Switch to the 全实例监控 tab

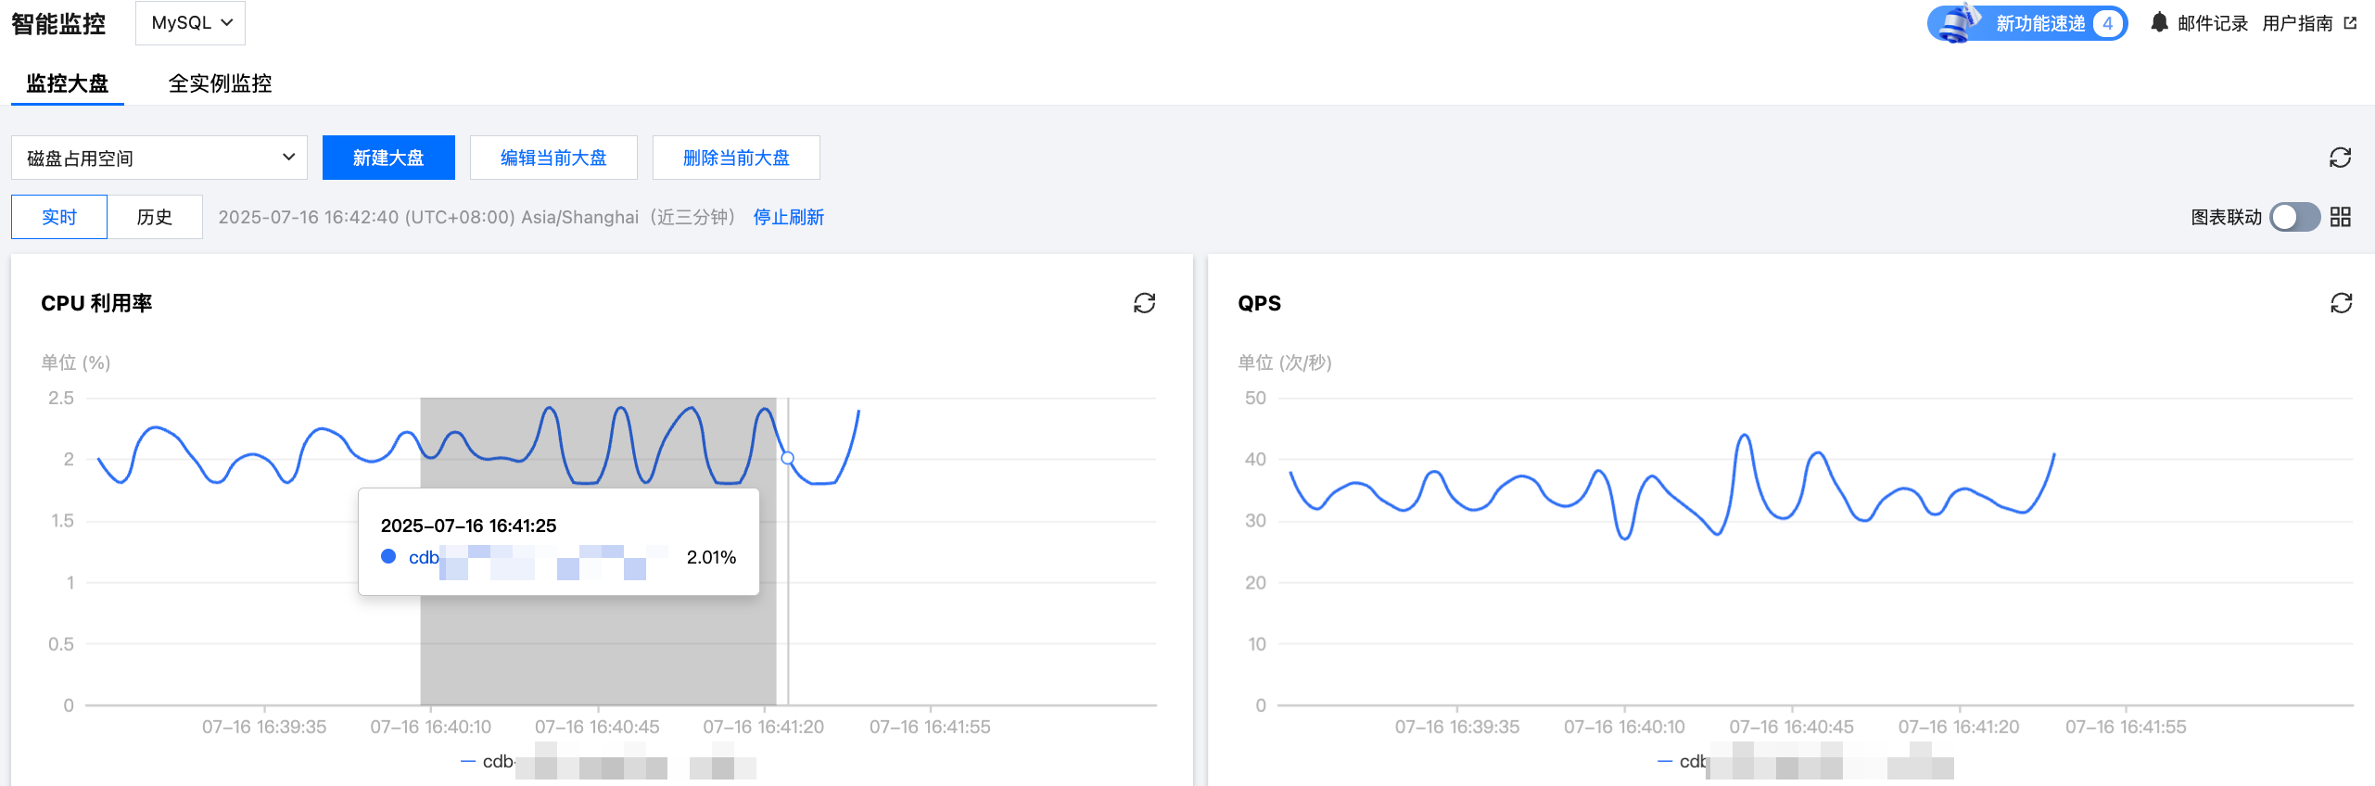pyautogui.click(x=220, y=83)
